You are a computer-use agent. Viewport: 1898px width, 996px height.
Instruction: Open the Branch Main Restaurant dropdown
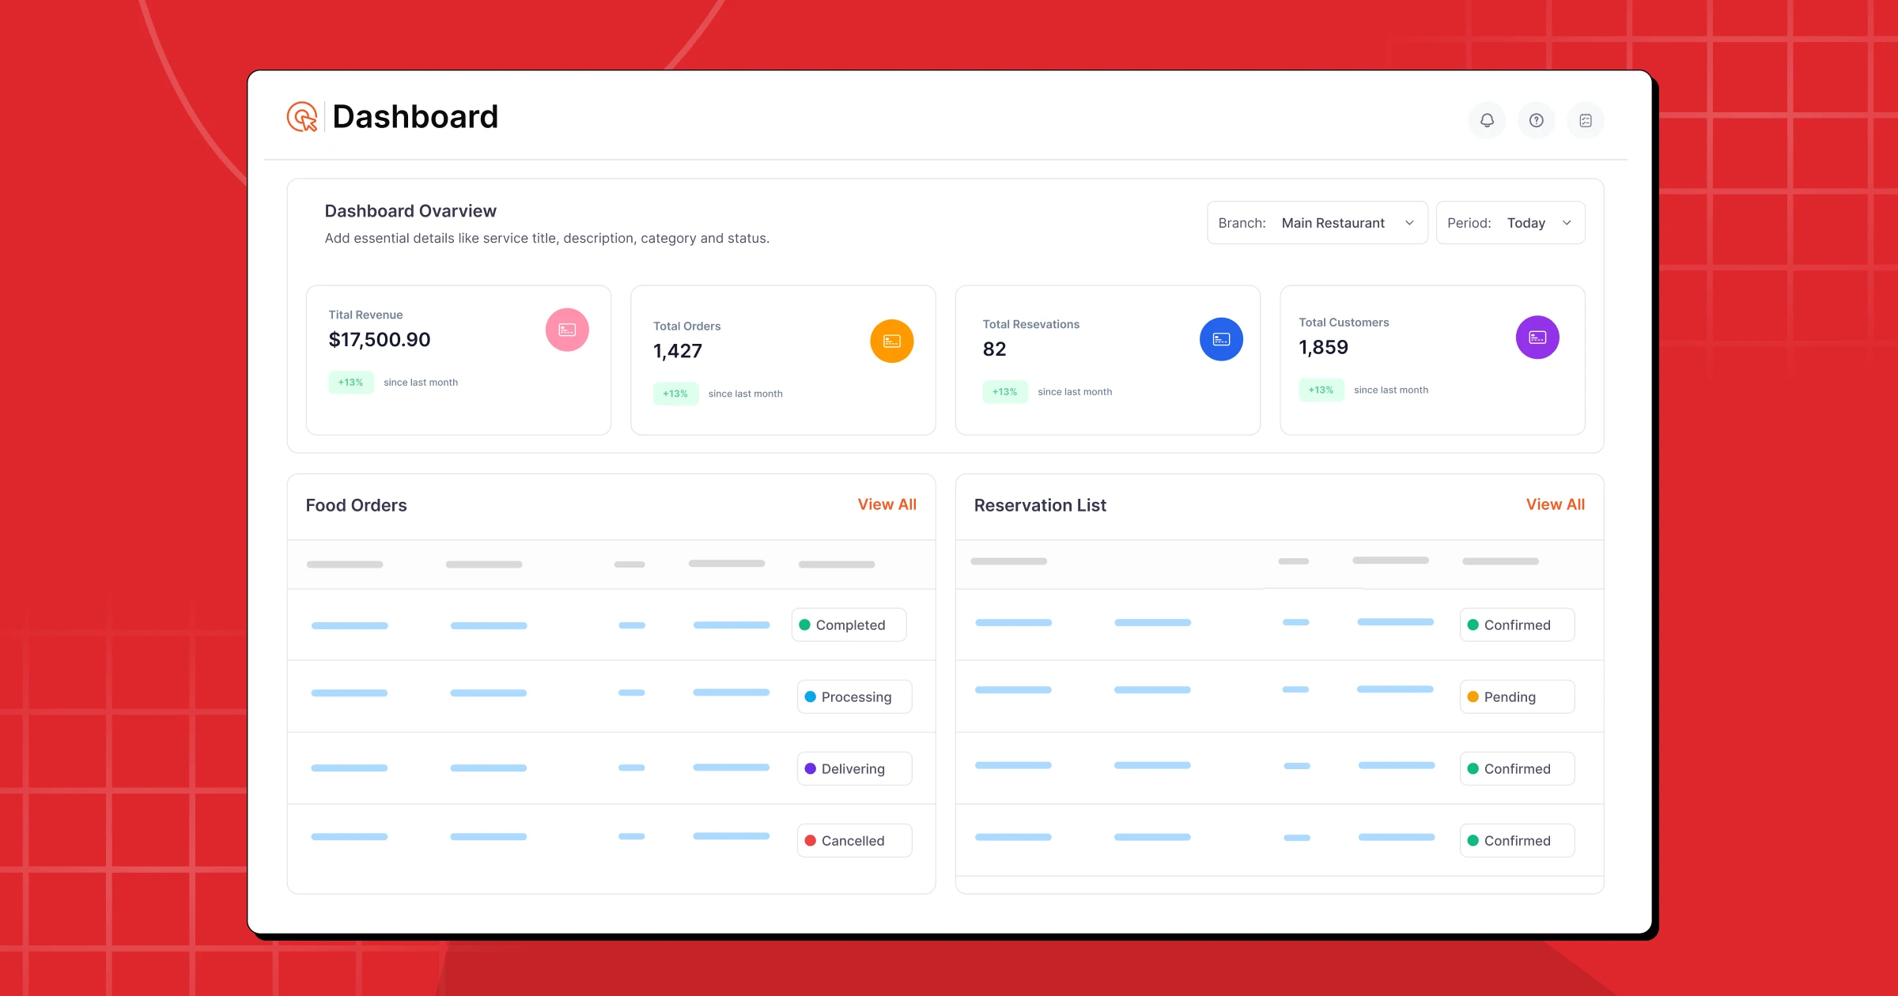click(1317, 223)
